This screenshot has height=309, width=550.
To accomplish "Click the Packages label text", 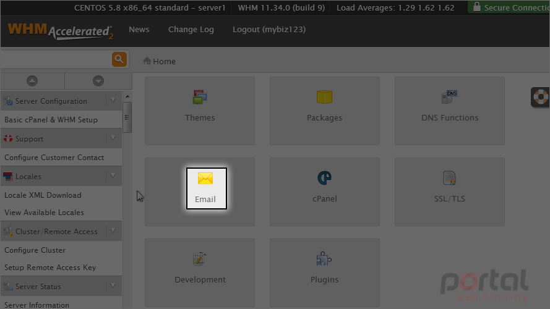I will (x=324, y=117).
